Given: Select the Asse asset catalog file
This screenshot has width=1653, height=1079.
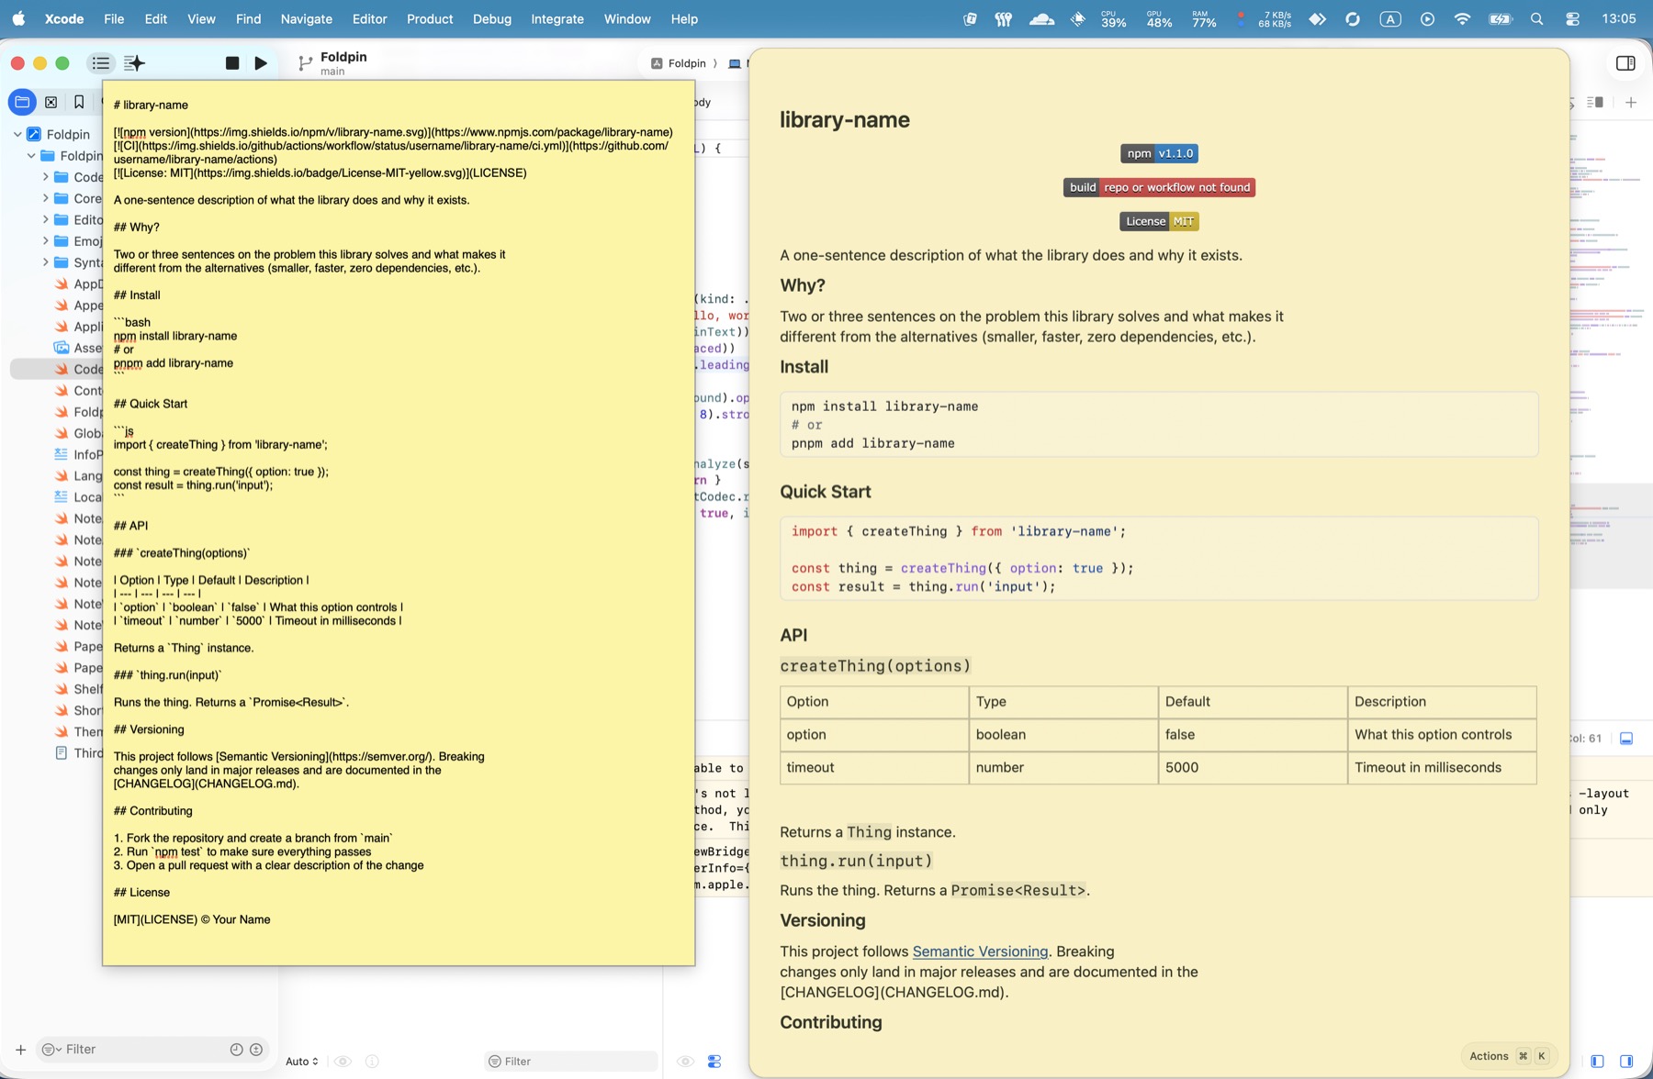Looking at the screenshot, I should click(78, 348).
